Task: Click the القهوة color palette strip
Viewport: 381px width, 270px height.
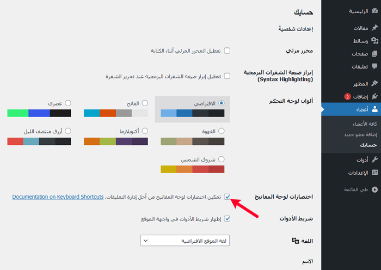Action: pyautogui.click(x=193, y=142)
